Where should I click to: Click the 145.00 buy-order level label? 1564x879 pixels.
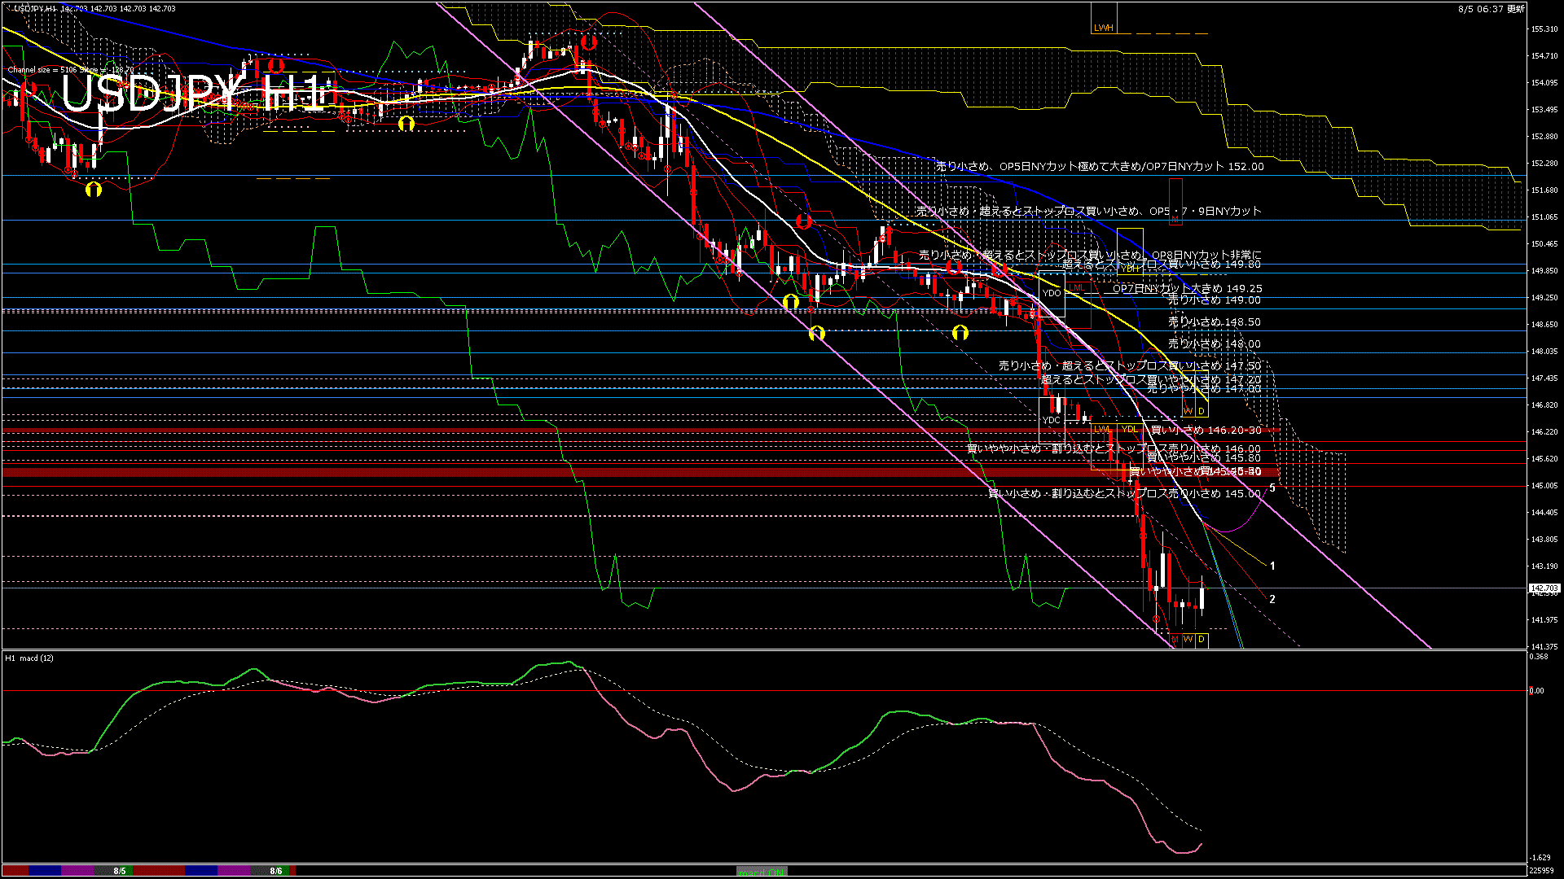coord(1124,493)
